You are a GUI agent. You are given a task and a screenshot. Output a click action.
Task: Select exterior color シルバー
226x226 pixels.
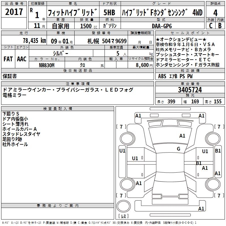[60, 53]
